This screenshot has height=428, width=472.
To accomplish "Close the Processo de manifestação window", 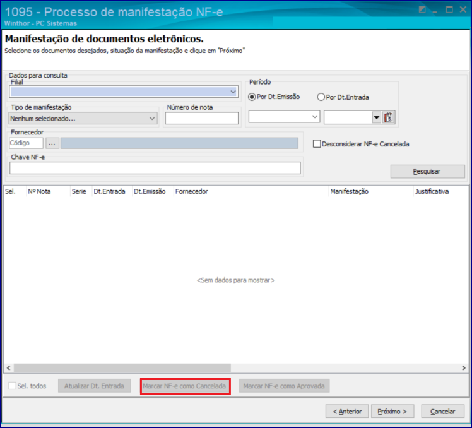I will (463, 9).
